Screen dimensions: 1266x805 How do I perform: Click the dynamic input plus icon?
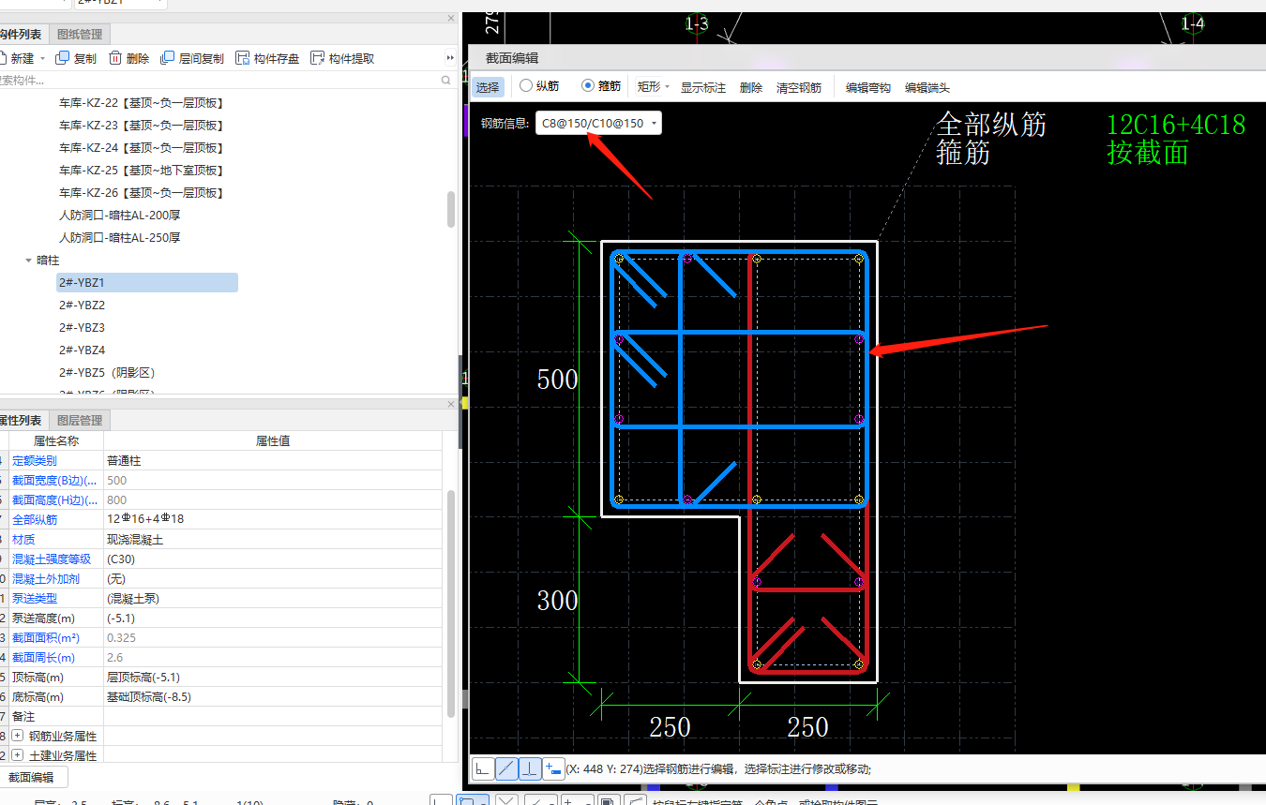coord(553,768)
